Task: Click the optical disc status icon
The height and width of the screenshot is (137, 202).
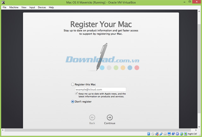Action: [x=153, y=134]
